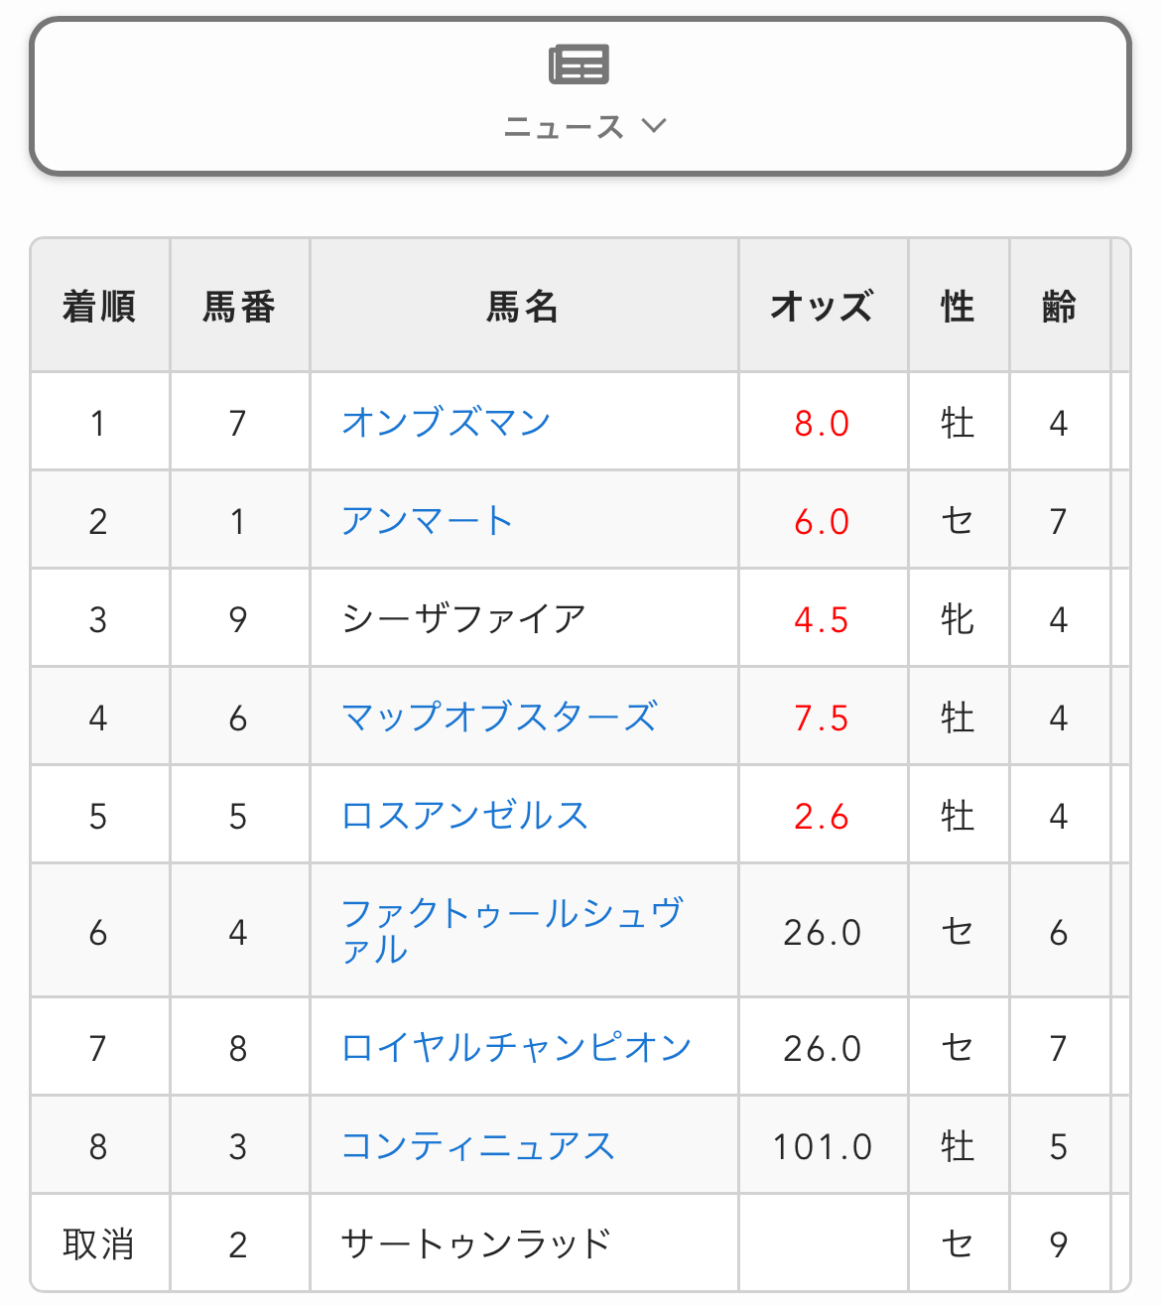Open horse link コンティニュアス
The image size is (1161, 1306).
pos(477,1146)
